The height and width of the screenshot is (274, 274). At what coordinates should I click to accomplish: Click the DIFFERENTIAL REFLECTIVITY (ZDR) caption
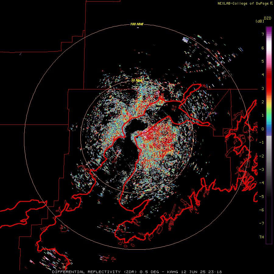95,272
